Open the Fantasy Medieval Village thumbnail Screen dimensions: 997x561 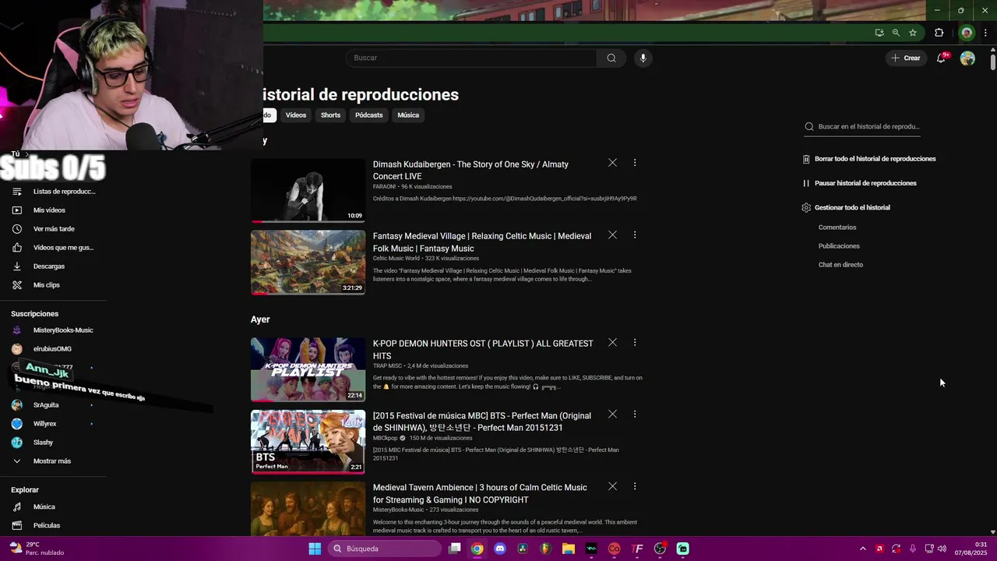pyautogui.click(x=308, y=263)
